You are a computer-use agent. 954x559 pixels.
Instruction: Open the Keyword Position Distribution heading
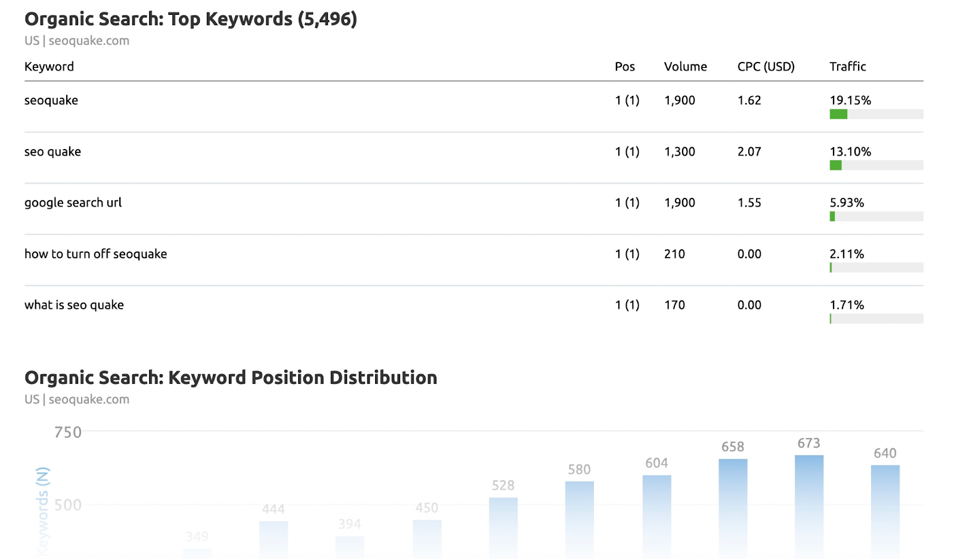231,377
